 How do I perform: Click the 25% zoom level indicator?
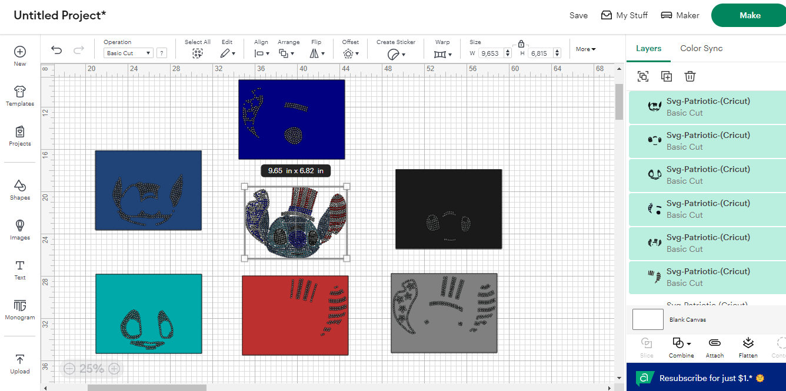coord(92,369)
